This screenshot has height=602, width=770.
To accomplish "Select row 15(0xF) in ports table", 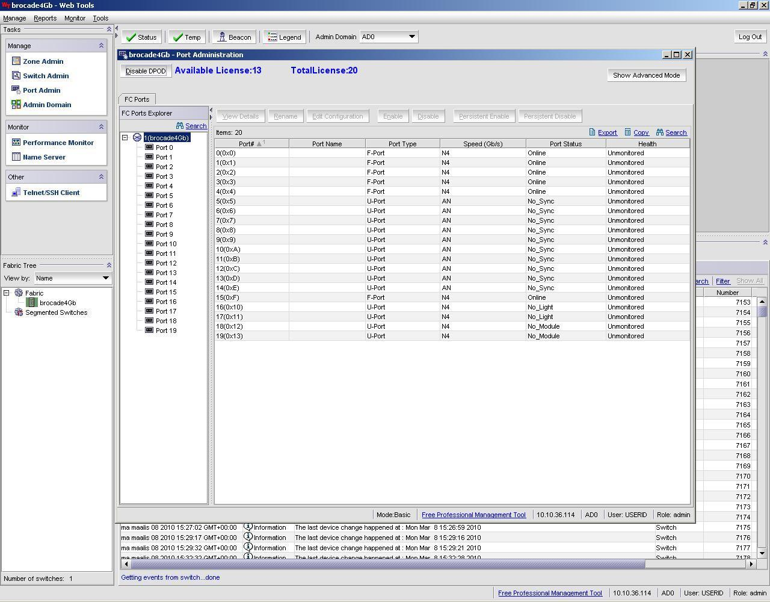I will click(452, 297).
